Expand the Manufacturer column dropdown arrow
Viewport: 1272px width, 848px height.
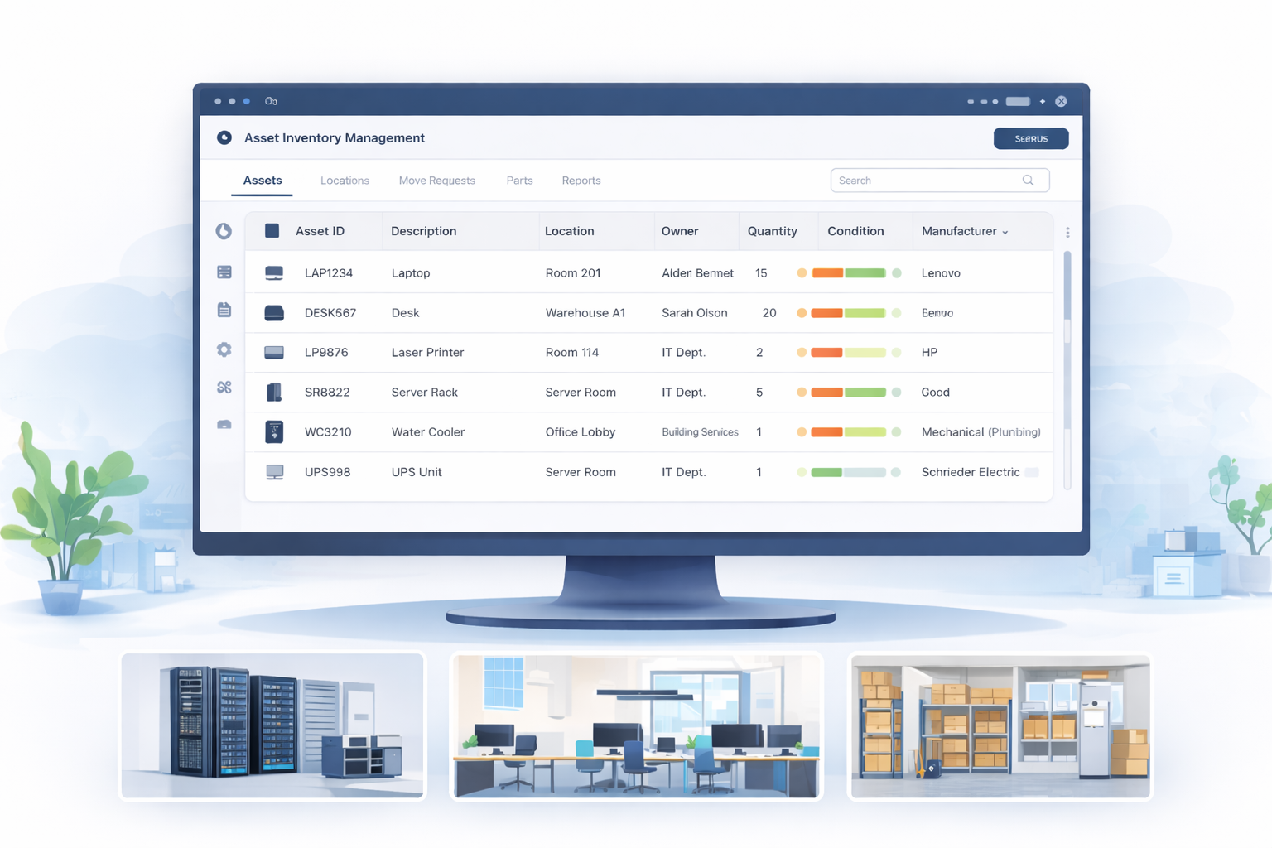1005,233
